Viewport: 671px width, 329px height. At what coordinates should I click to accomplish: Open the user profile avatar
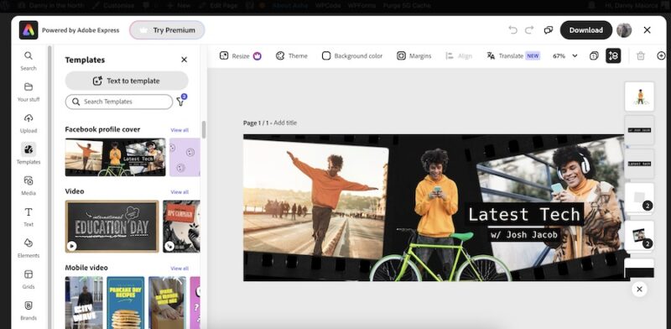(x=624, y=30)
